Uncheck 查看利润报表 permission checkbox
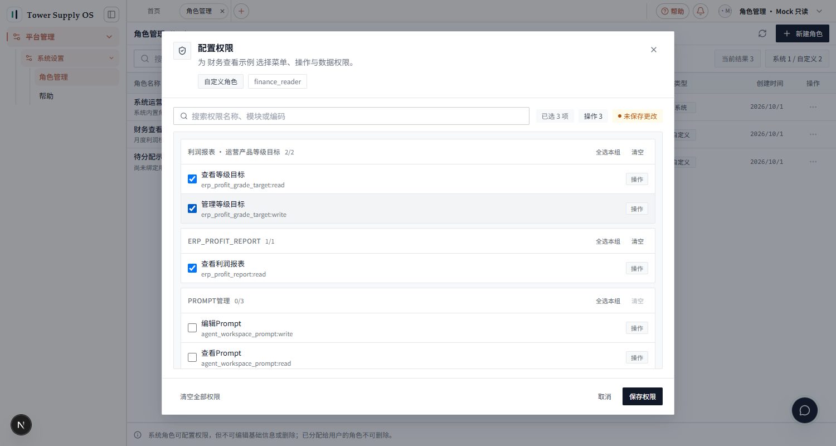The width and height of the screenshot is (836, 446). pyautogui.click(x=192, y=268)
